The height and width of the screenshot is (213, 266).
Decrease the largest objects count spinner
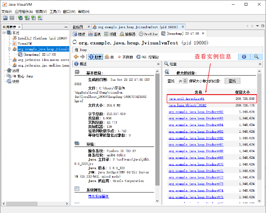coord(185,82)
